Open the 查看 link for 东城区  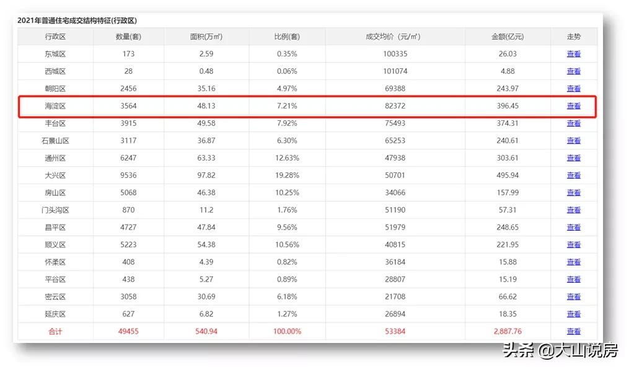573,54
